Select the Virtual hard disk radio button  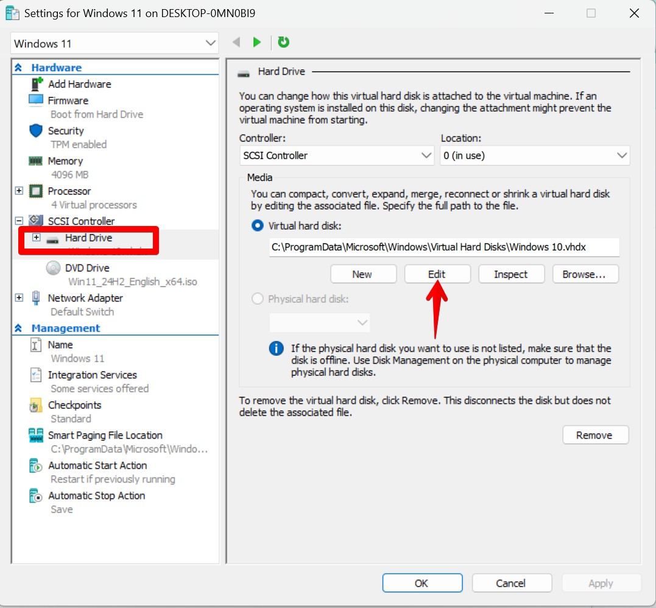(257, 226)
